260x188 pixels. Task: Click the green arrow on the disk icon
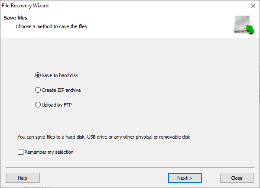tap(249, 30)
